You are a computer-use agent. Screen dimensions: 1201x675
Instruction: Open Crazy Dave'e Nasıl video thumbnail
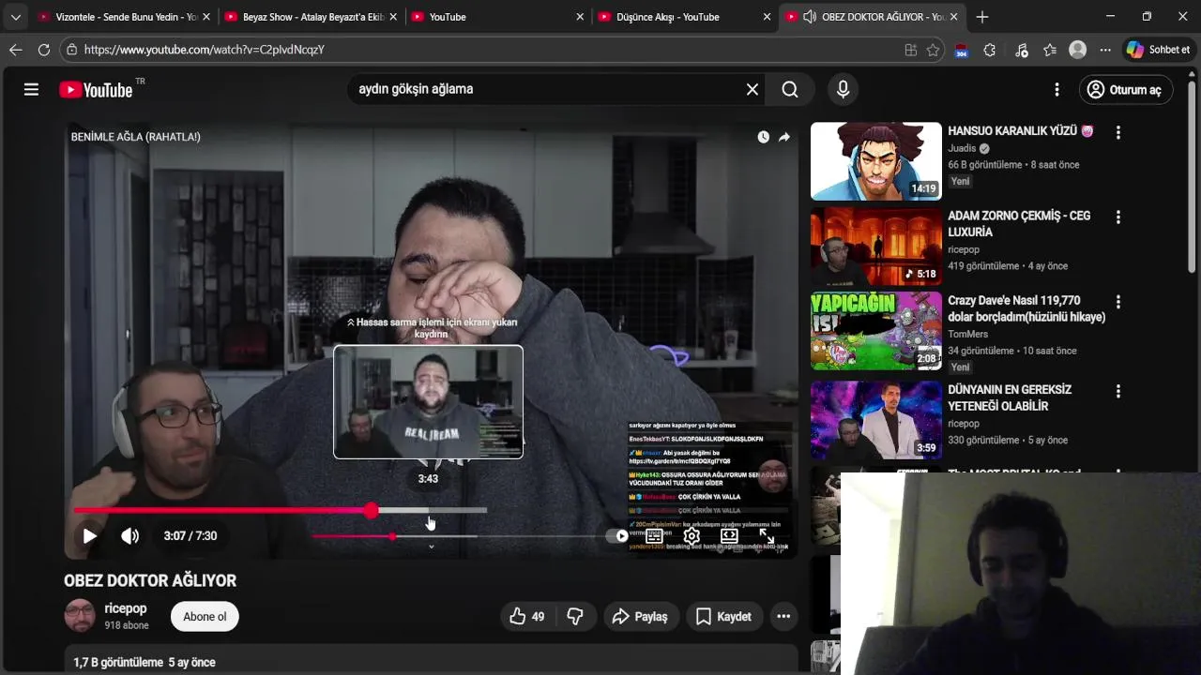pos(876,331)
